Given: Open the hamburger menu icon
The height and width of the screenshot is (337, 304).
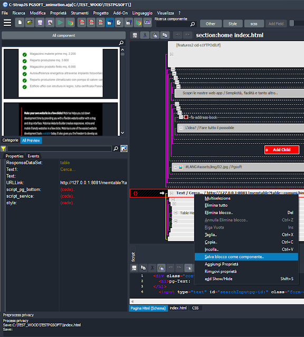Looking at the screenshot, I should [7, 23].
